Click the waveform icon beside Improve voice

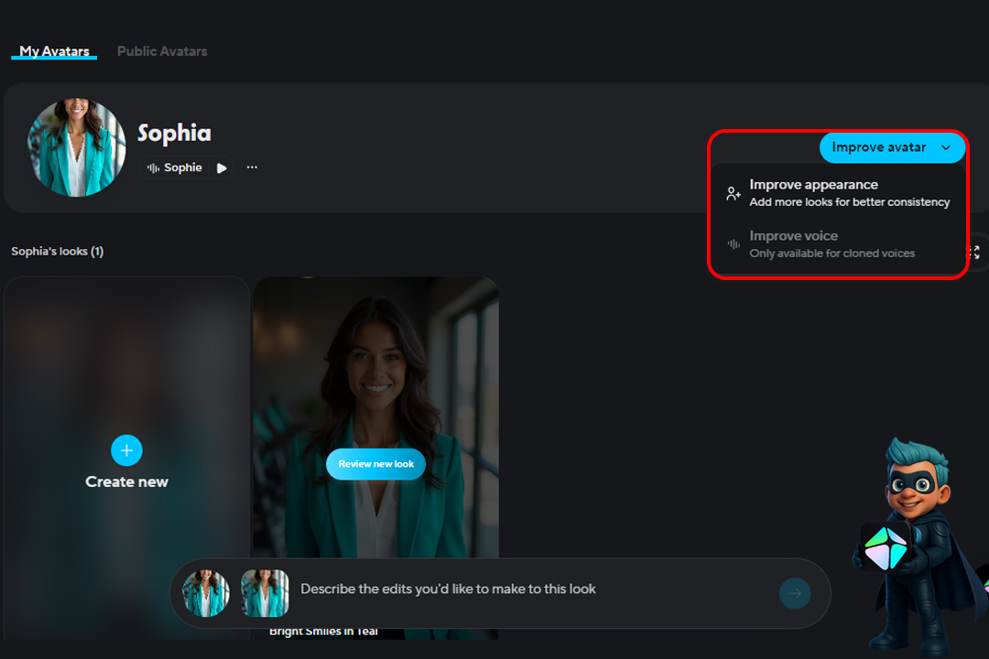734,244
